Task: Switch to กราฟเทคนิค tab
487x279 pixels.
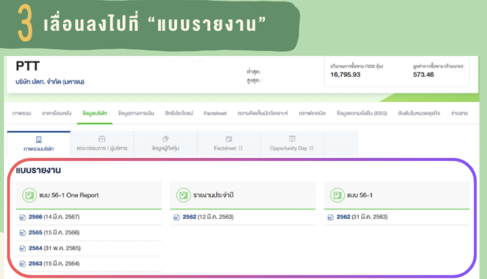Action: pos(312,113)
